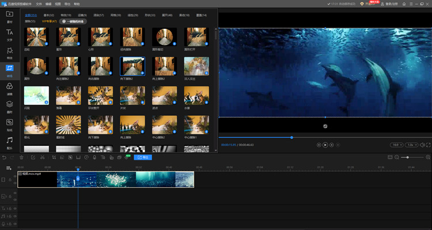Open the 文件 File menu

[39, 4]
